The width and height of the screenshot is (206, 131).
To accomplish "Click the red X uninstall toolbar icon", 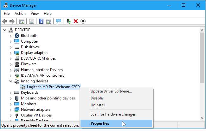I will 76,21.
